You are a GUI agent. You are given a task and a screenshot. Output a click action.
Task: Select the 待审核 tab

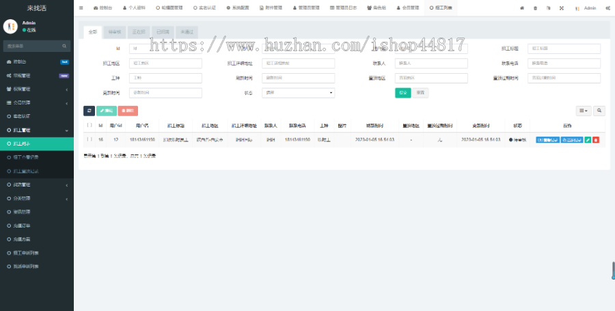[x=115, y=32]
